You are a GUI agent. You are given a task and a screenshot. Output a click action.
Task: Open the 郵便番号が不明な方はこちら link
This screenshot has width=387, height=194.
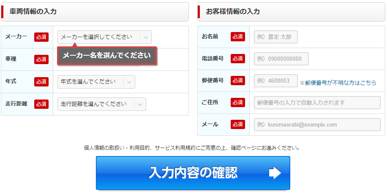point(338,83)
